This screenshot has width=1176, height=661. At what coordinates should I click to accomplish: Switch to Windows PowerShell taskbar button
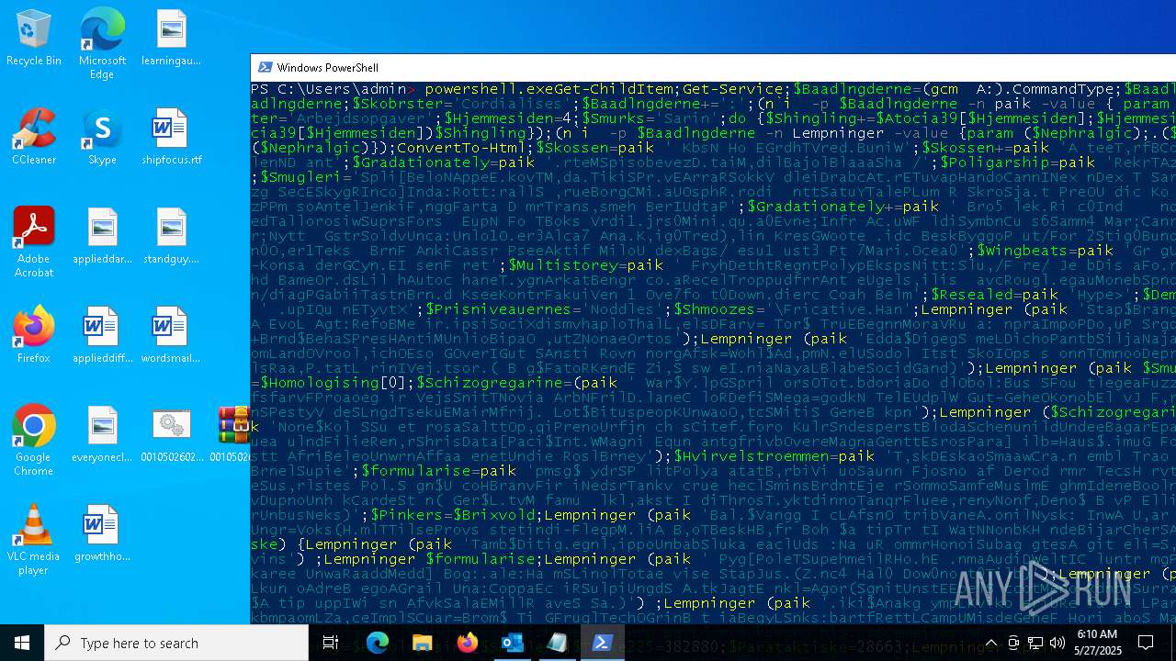pos(603,643)
